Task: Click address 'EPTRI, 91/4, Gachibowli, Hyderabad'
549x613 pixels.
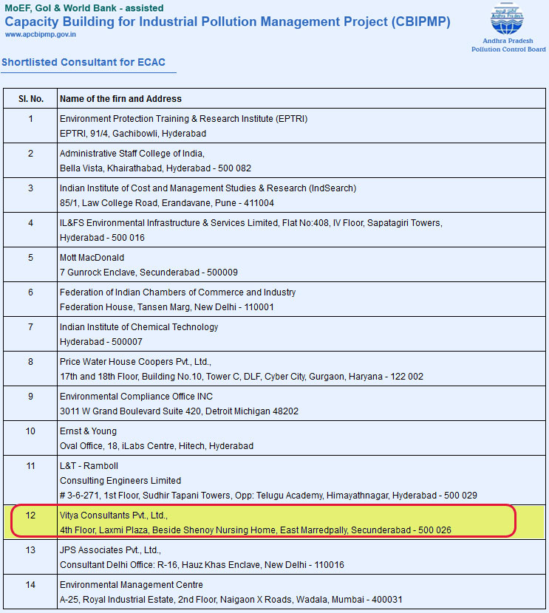Action: (x=133, y=134)
